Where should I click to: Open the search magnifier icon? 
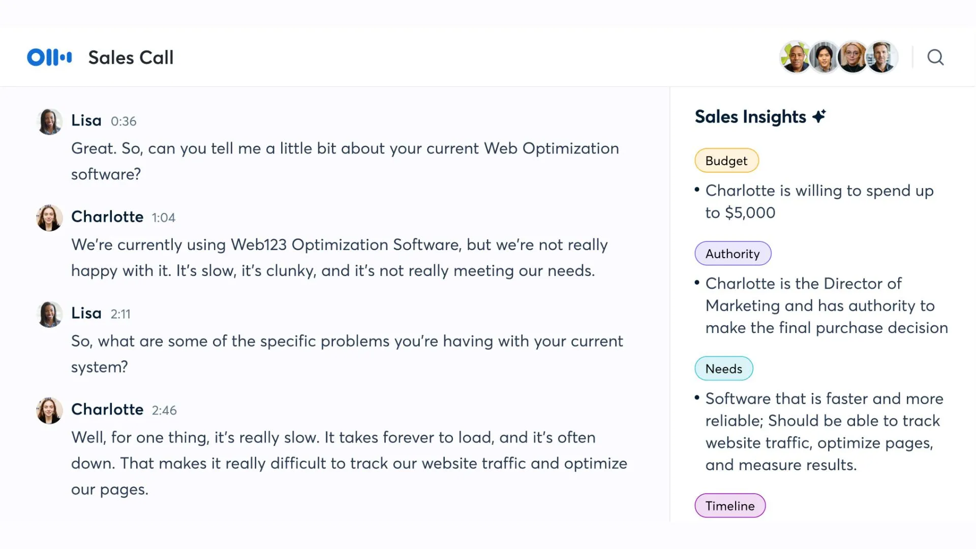pos(935,57)
